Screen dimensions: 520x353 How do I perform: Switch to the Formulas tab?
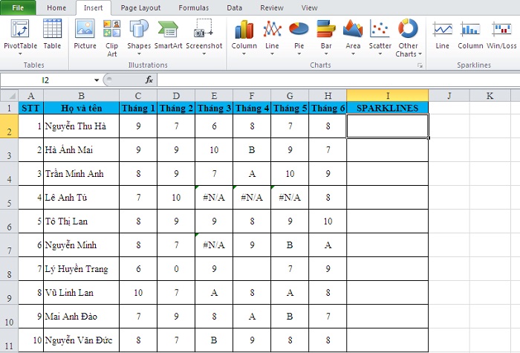(194, 7)
